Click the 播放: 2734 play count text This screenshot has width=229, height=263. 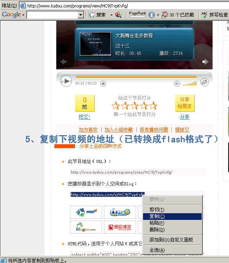pyautogui.click(x=171, y=53)
